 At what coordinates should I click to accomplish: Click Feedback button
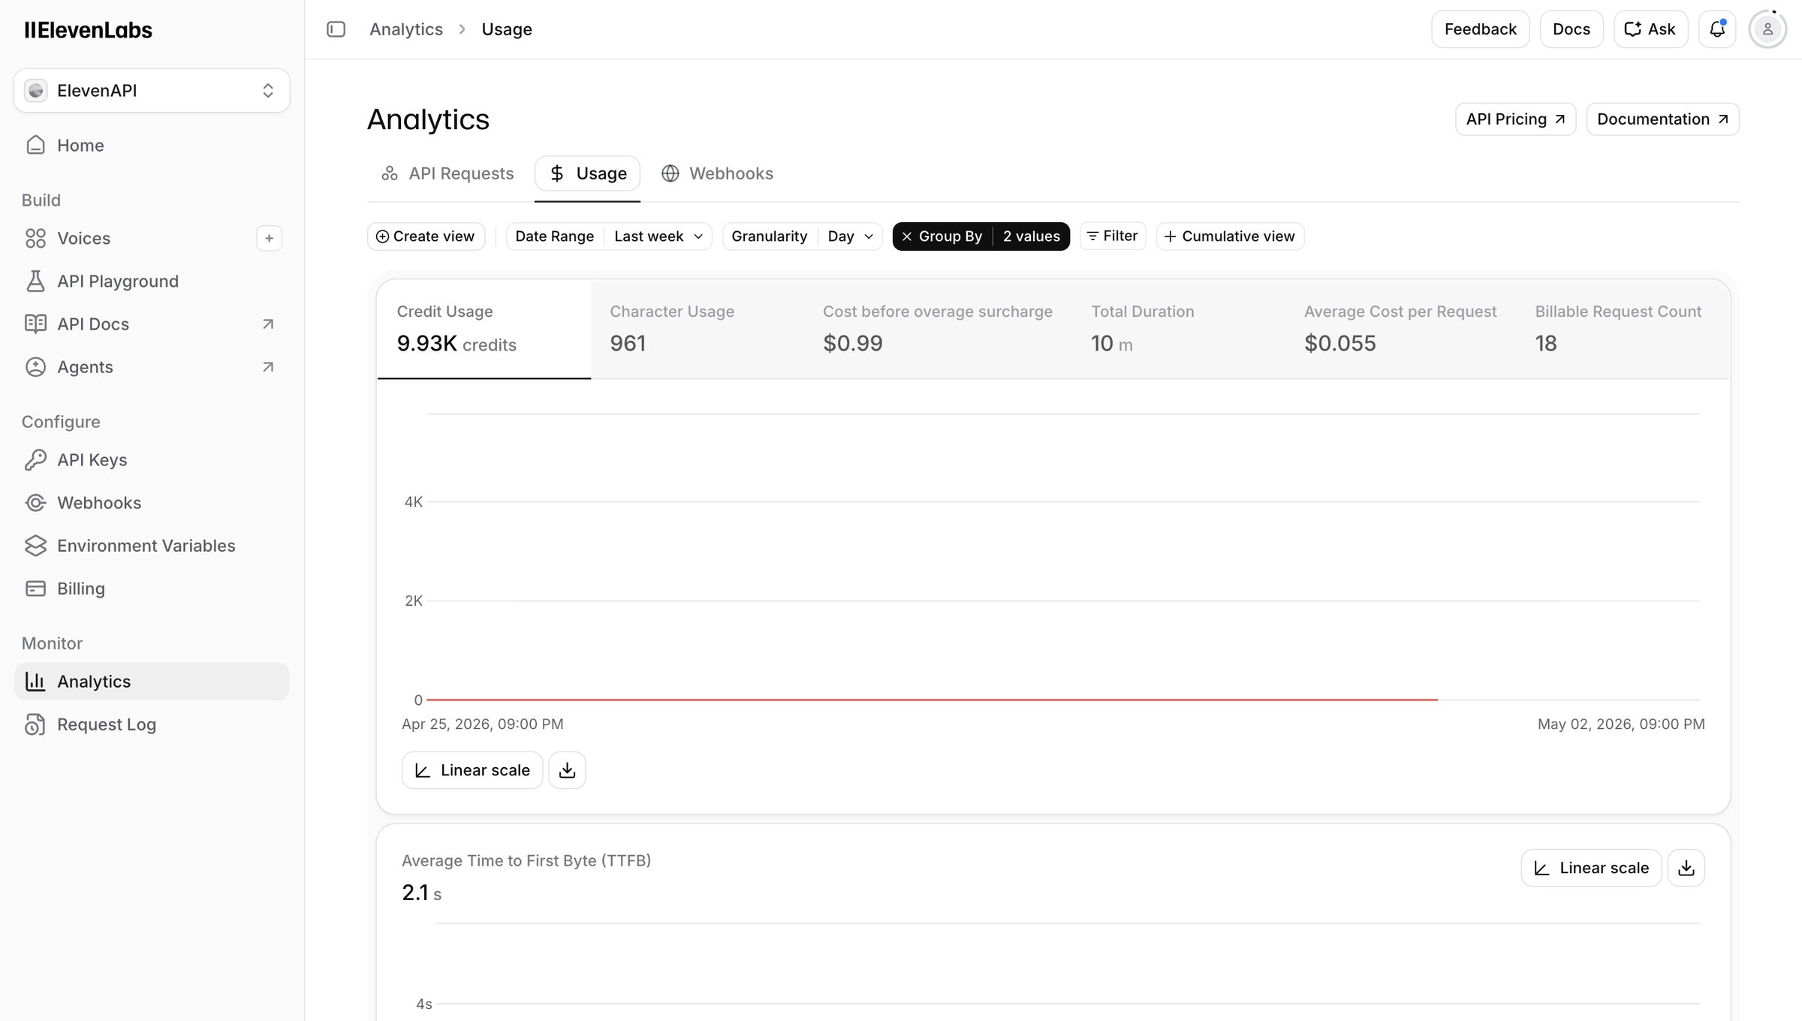click(1480, 29)
